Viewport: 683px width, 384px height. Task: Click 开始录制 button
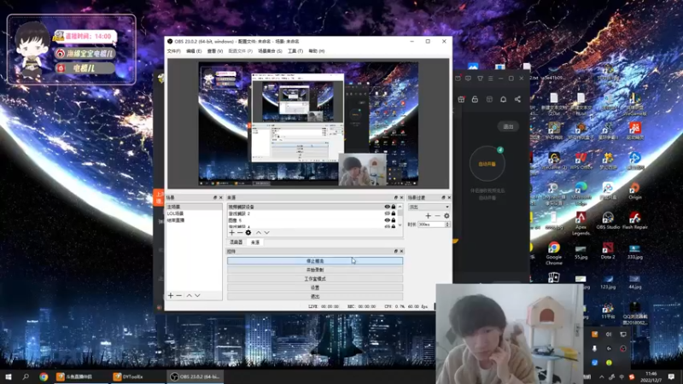coord(315,270)
